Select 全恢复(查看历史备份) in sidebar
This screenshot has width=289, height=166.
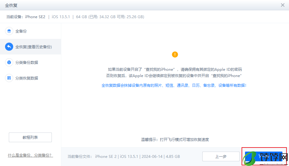click(30, 47)
